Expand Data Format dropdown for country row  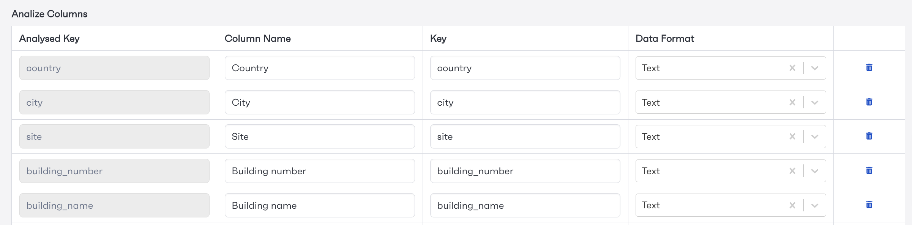click(x=814, y=68)
